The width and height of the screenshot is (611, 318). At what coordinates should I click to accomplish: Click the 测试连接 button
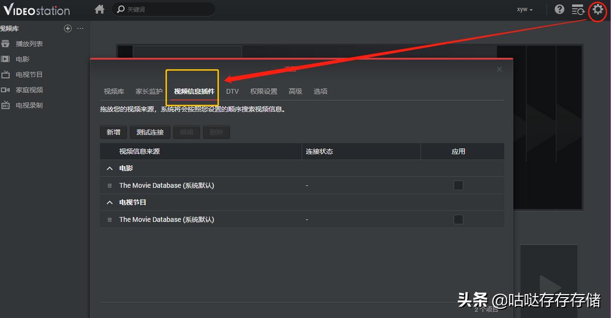point(150,132)
